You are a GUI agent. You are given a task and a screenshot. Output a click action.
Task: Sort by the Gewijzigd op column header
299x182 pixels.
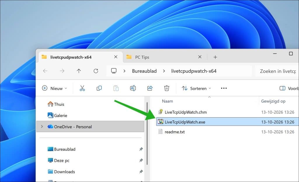point(273,101)
